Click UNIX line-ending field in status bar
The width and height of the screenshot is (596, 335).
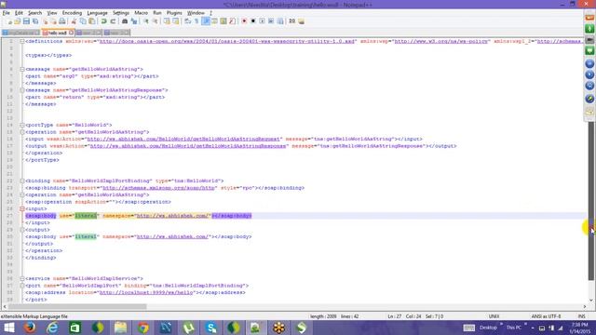[494, 316]
